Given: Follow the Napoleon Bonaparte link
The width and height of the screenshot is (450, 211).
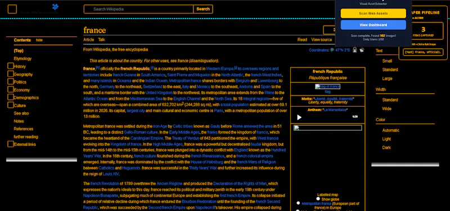Looking at the screenshot, I should [101, 195].
